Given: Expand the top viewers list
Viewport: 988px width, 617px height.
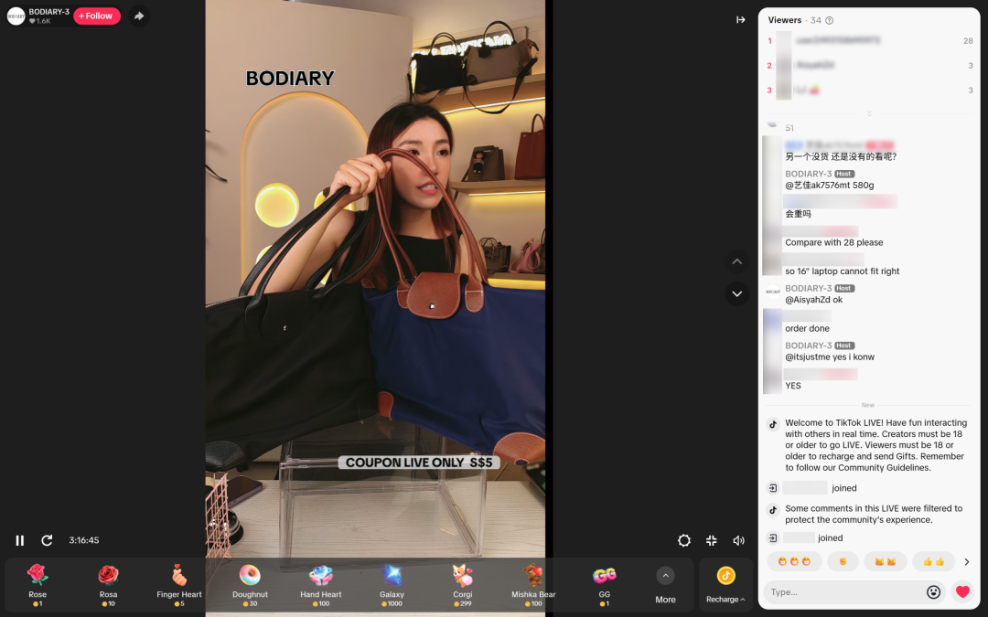Looking at the screenshot, I should tap(869, 114).
